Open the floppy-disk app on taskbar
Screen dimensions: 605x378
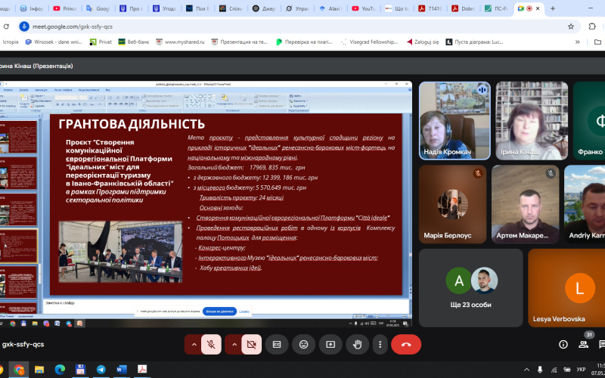[x=80, y=370]
